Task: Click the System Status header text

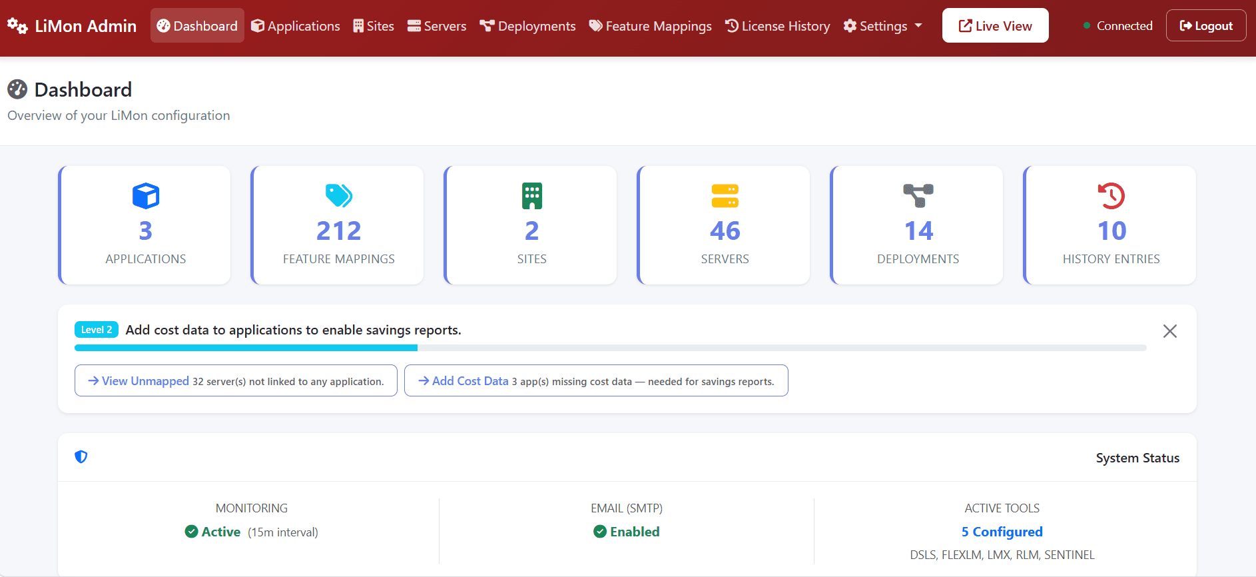Action: pos(1137,458)
